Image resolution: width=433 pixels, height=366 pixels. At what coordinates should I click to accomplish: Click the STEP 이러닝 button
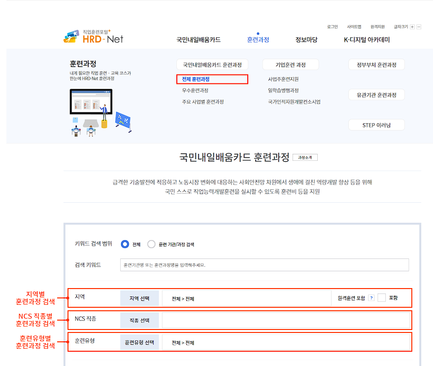tap(376, 124)
